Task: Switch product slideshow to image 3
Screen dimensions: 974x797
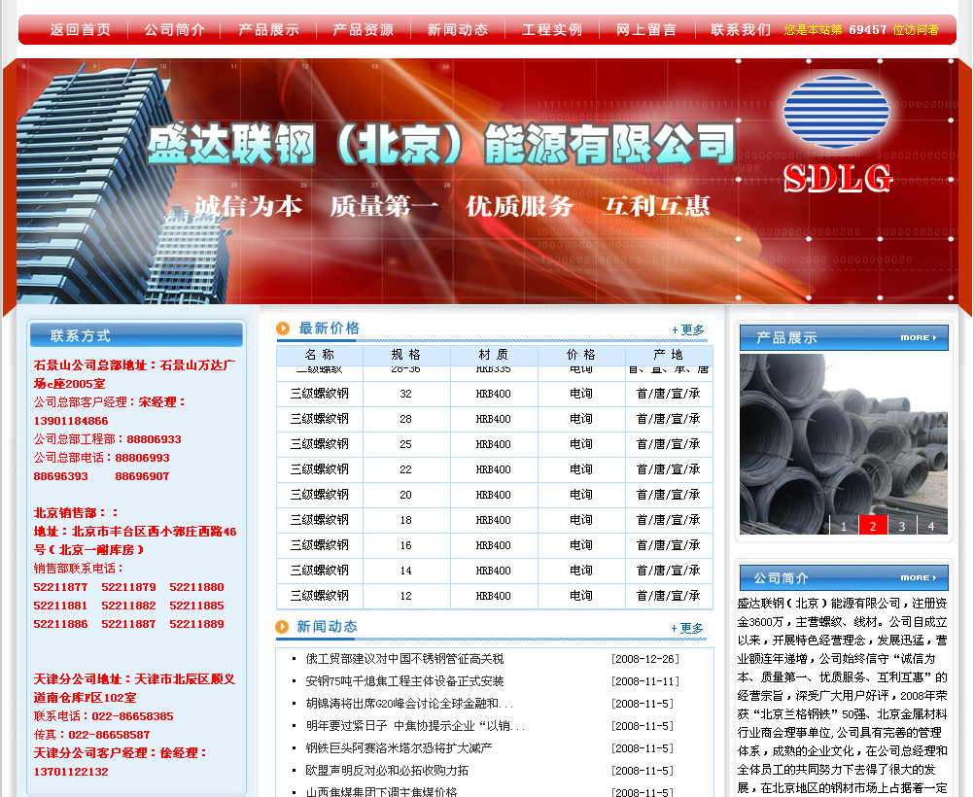Action: [x=902, y=526]
